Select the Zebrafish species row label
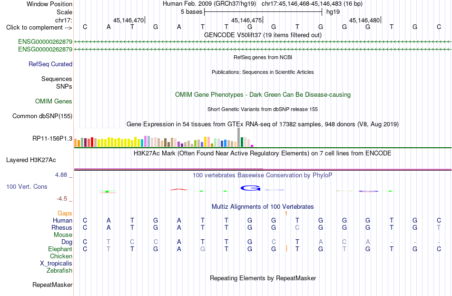 click(x=59, y=271)
